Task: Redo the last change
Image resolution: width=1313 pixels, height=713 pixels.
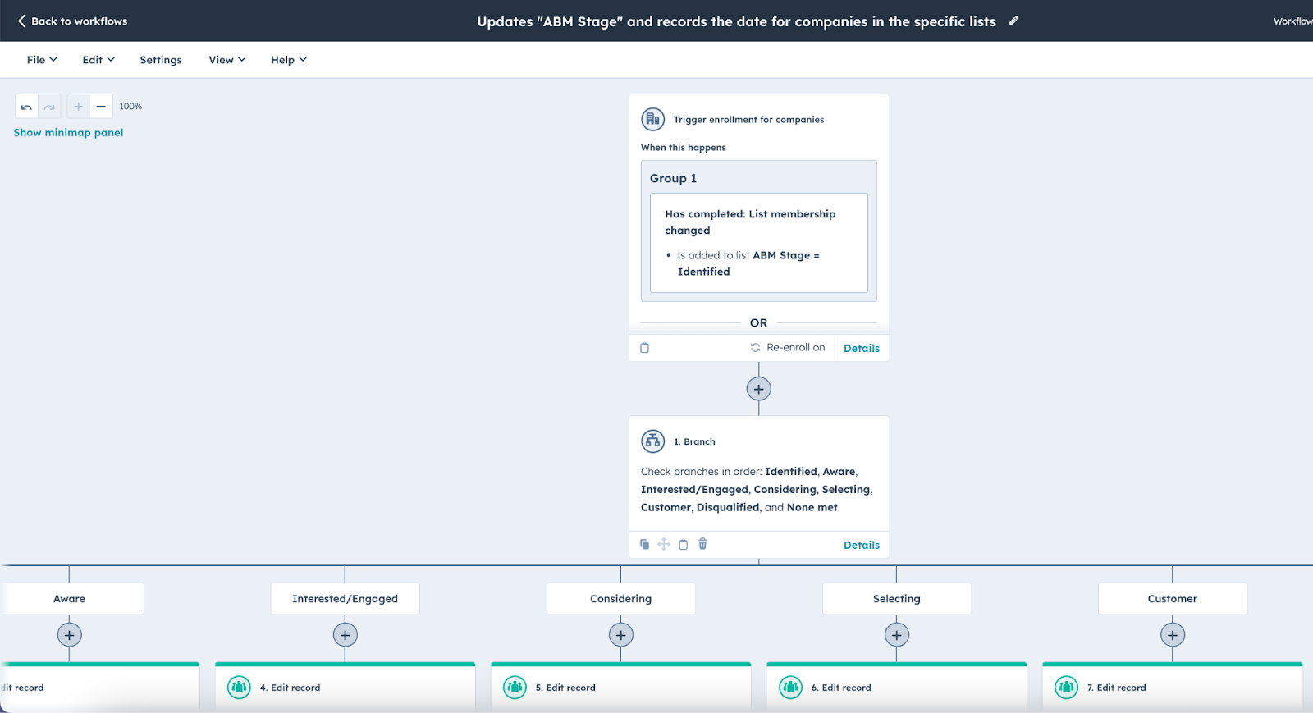Action: tap(49, 107)
